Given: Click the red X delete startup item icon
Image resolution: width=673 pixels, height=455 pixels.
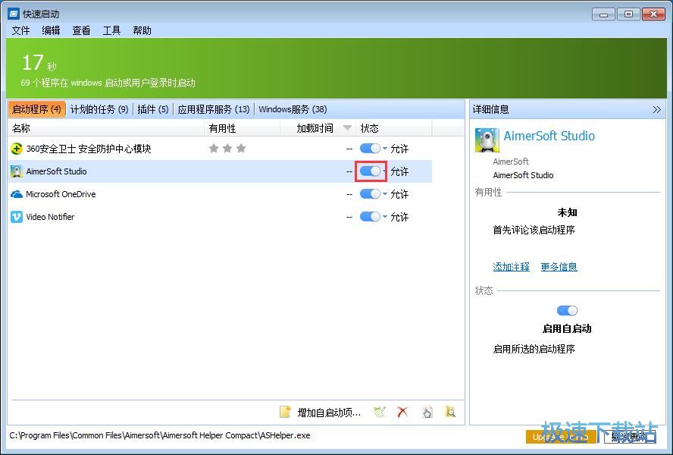Looking at the screenshot, I should (x=402, y=412).
